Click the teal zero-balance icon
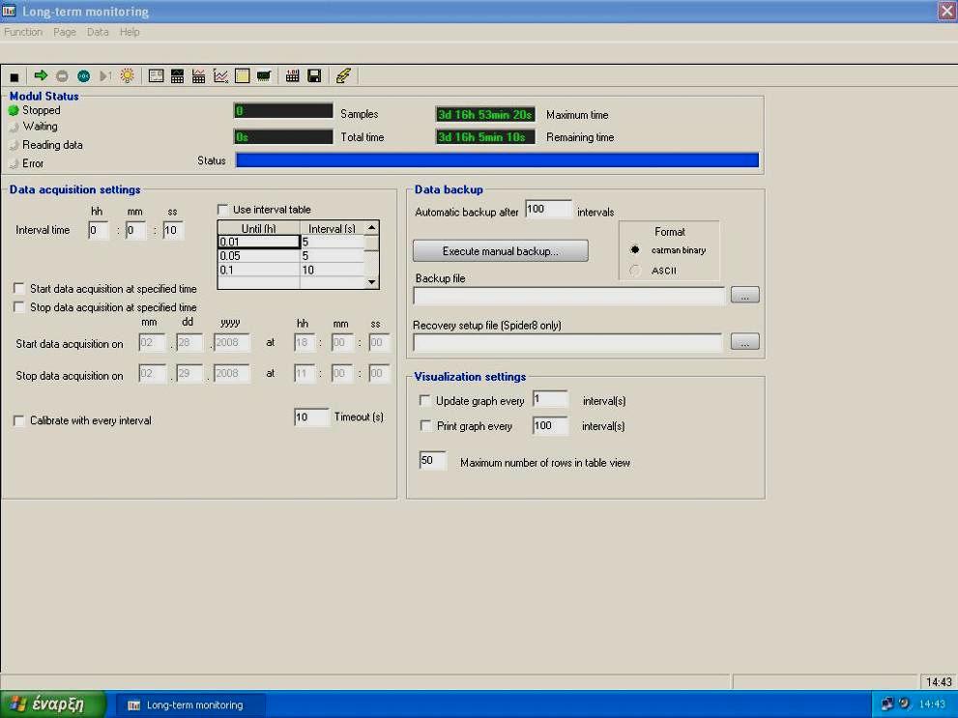Viewport: 958px width, 718px height. pyautogui.click(x=84, y=75)
